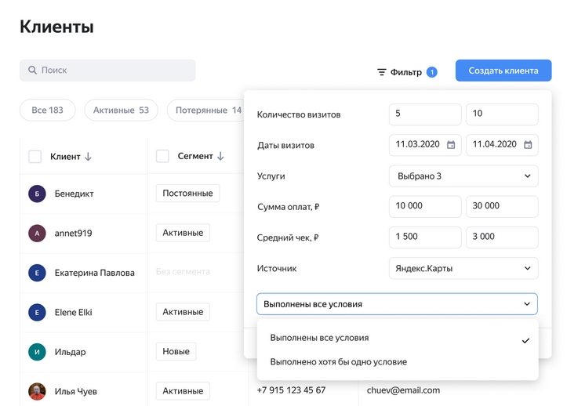Screen dimensions: 567x406
Task: Select the Активные 53 tab
Action: click(x=121, y=111)
